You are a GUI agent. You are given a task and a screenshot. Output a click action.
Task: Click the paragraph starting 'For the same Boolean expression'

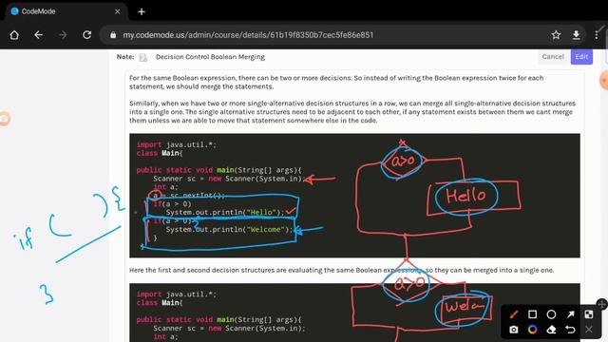pos(336,83)
